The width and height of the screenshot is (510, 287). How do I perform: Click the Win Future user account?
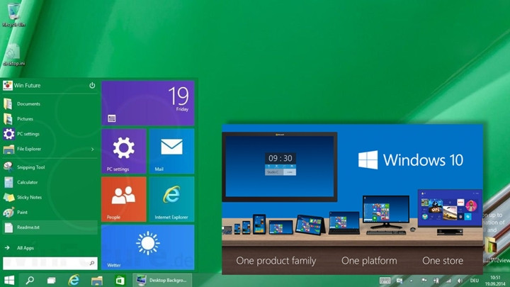tap(22, 86)
